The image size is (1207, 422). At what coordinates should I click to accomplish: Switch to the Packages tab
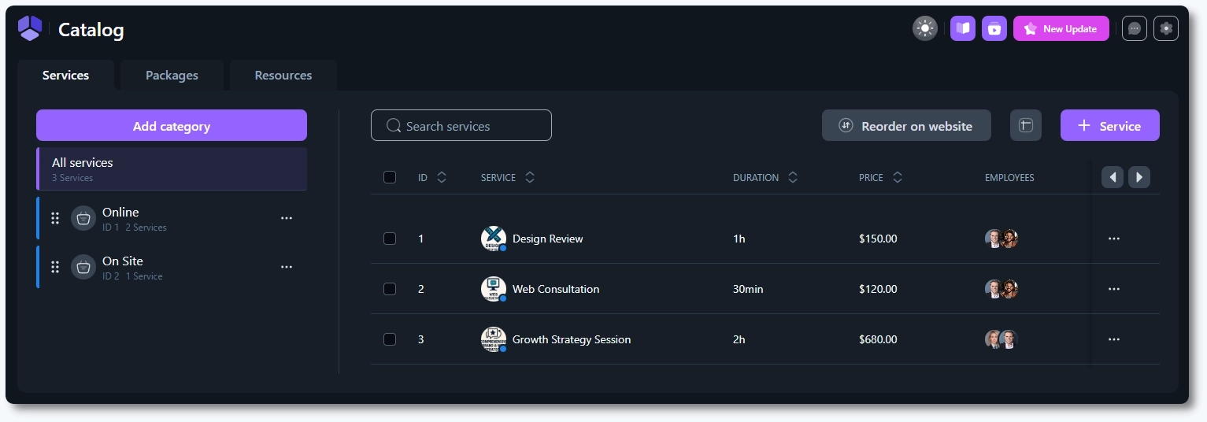[x=172, y=76]
